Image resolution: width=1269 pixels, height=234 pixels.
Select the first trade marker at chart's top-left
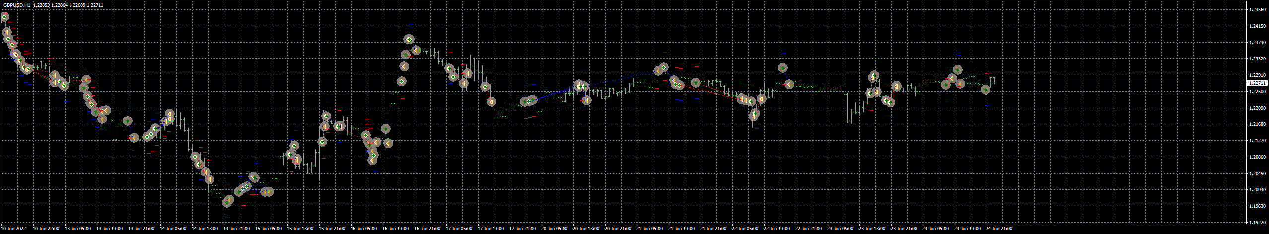(4, 17)
